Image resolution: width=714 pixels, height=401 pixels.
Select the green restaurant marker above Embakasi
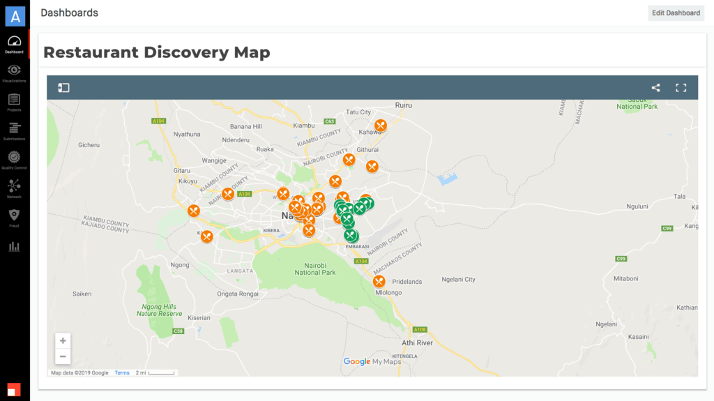350,235
